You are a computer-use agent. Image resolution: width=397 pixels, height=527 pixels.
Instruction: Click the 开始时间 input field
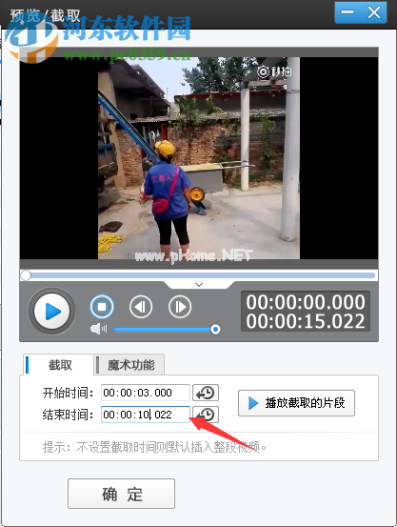146,393
